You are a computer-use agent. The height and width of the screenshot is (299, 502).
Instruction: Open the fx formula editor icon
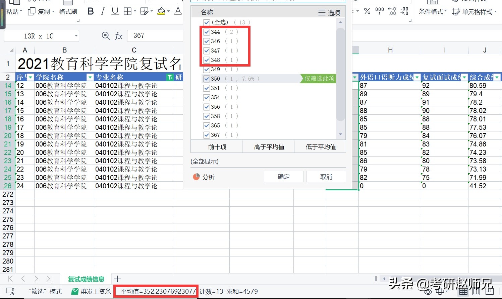pyautogui.click(x=119, y=35)
